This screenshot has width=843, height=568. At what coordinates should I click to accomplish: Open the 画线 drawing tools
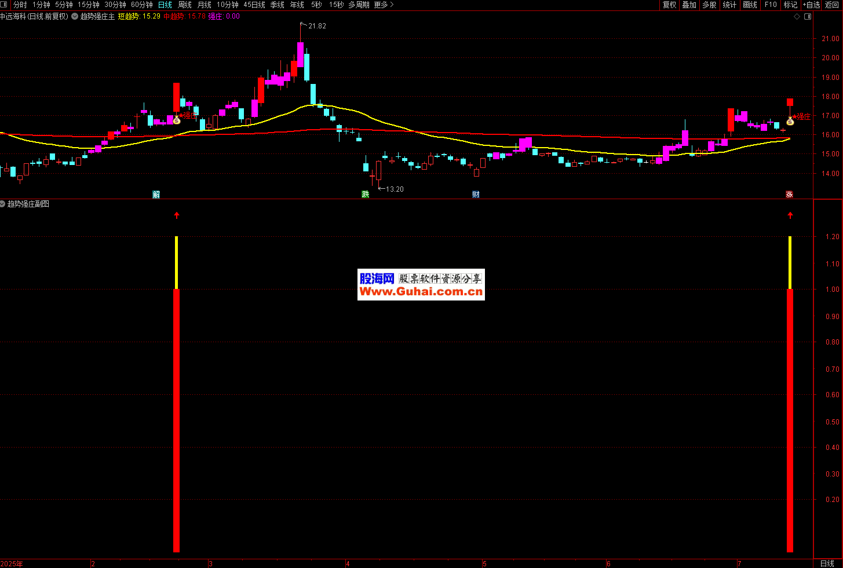pos(750,5)
